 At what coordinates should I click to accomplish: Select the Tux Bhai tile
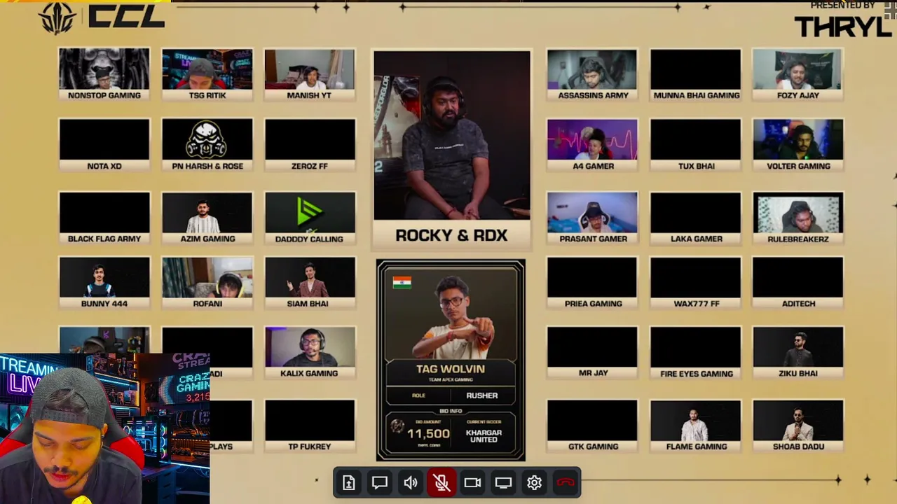point(695,145)
